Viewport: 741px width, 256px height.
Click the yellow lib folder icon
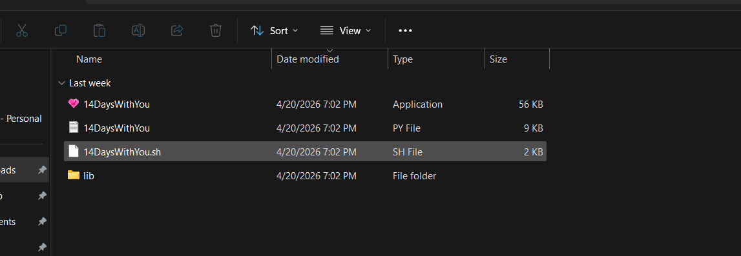click(73, 175)
